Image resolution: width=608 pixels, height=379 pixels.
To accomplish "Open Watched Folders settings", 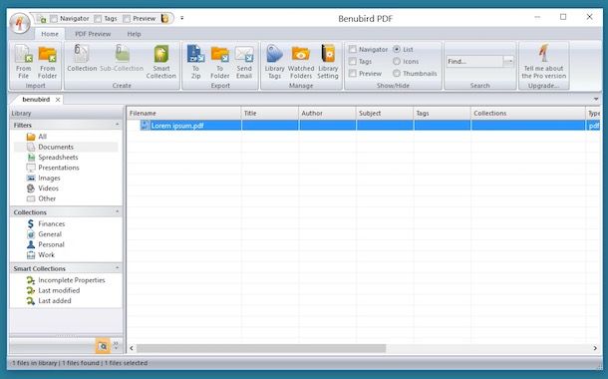I will [x=301, y=62].
